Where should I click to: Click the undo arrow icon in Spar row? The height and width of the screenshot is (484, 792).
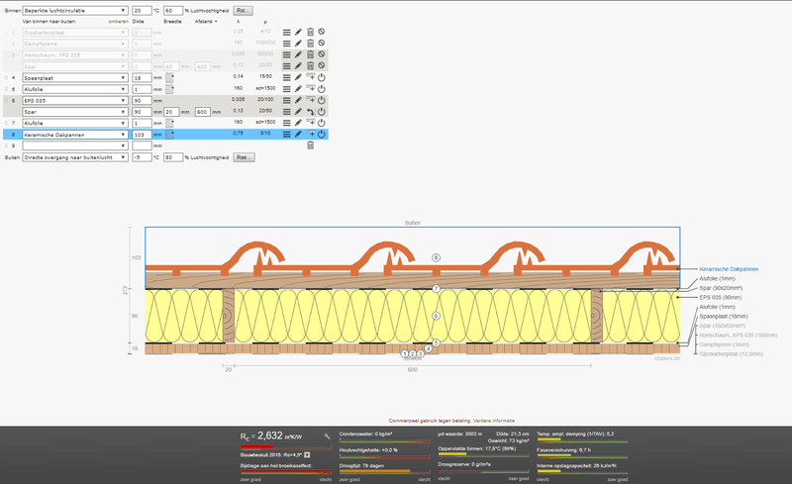[310, 112]
